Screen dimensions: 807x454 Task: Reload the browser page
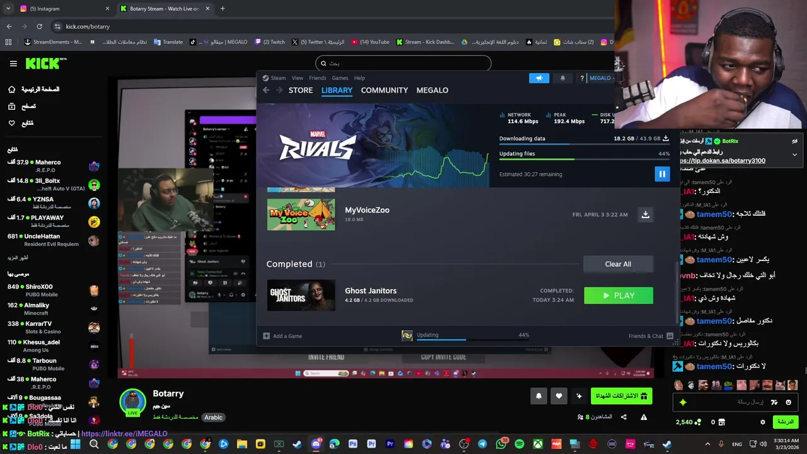(39, 26)
